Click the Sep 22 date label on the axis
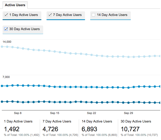Screen dimensions: 161x140 pos(91,113)
